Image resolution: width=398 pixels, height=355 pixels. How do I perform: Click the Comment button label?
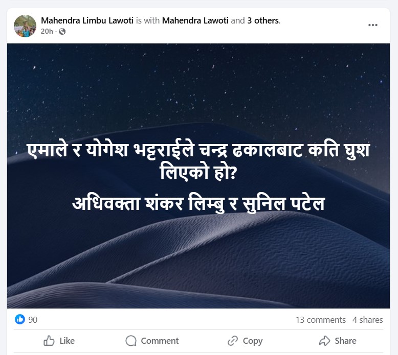[160, 341]
